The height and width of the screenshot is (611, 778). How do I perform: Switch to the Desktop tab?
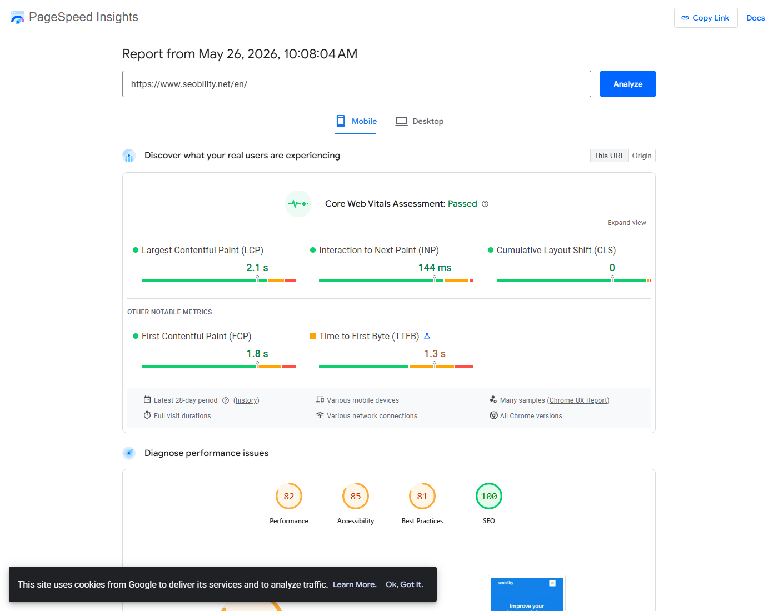(420, 122)
